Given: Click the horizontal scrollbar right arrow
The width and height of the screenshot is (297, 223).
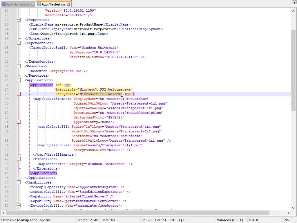Looking at the screenshot, I should (x=289, y=213).
